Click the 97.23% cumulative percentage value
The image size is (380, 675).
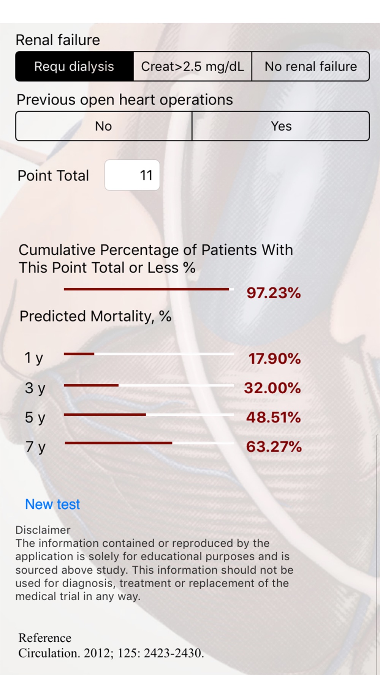274,293
